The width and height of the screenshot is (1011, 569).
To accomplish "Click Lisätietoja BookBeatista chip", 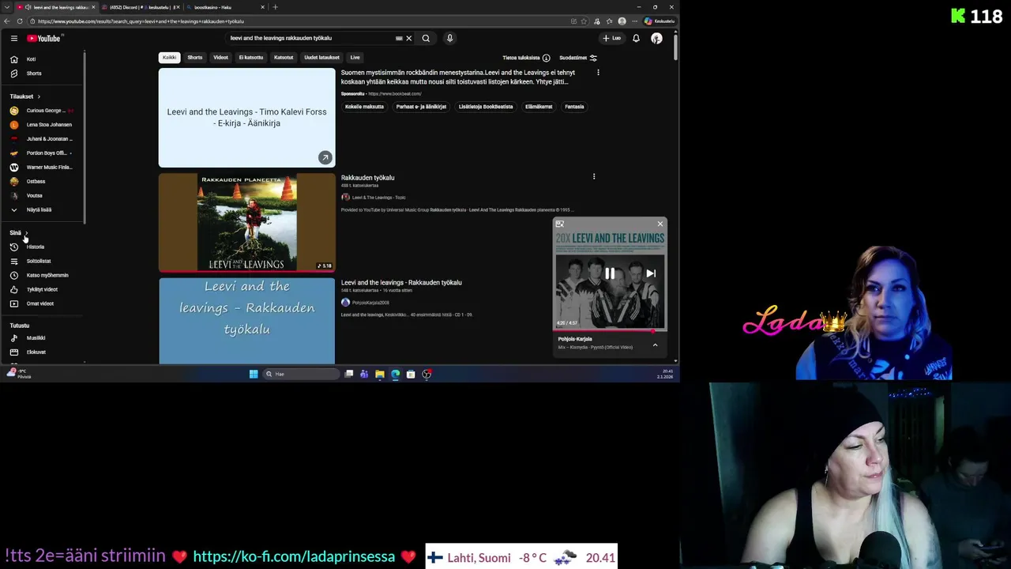I will click(x=486, y=107).
